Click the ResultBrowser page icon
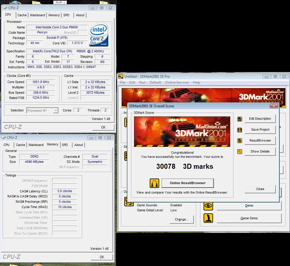This screenshot has width=290, height=266. (240, 141)
